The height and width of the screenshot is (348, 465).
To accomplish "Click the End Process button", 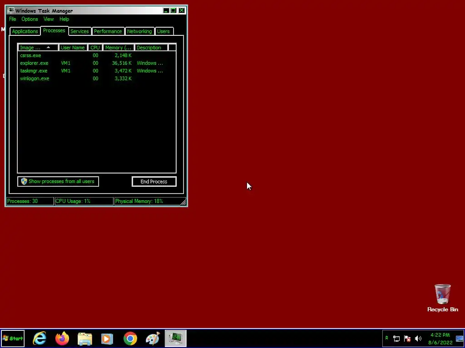I will [154, 181].
